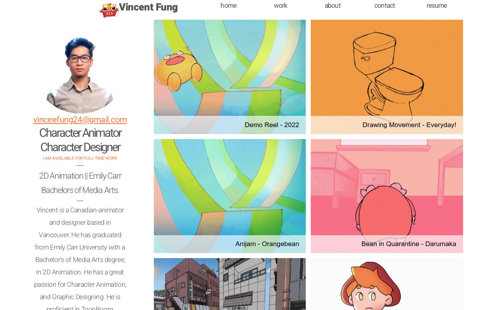The width and height of the screenshot is (496, 310).
Task: Open the Anijam - Orangebean project thumbnail
Action: tap(230, 196)
